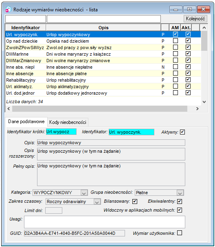The height and width of the screenshot is (247, 215).
Task: Click the Pełny opis text area
Action: click(111, 174)
